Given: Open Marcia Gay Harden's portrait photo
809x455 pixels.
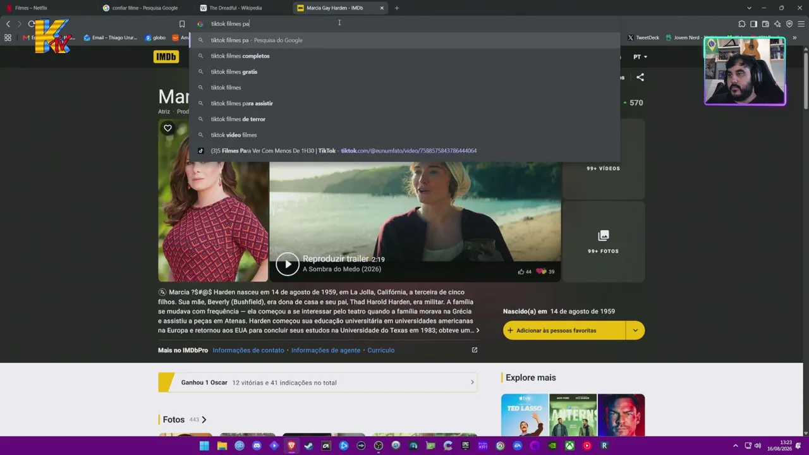Looking at the screenshot, I should coord(213,200).
